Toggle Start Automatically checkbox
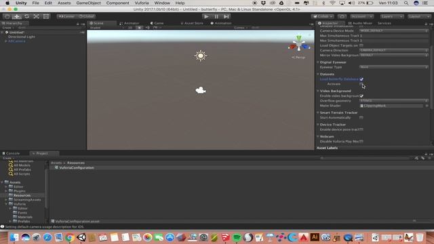This screenshot has height=244, width=434. pos(361,117)
